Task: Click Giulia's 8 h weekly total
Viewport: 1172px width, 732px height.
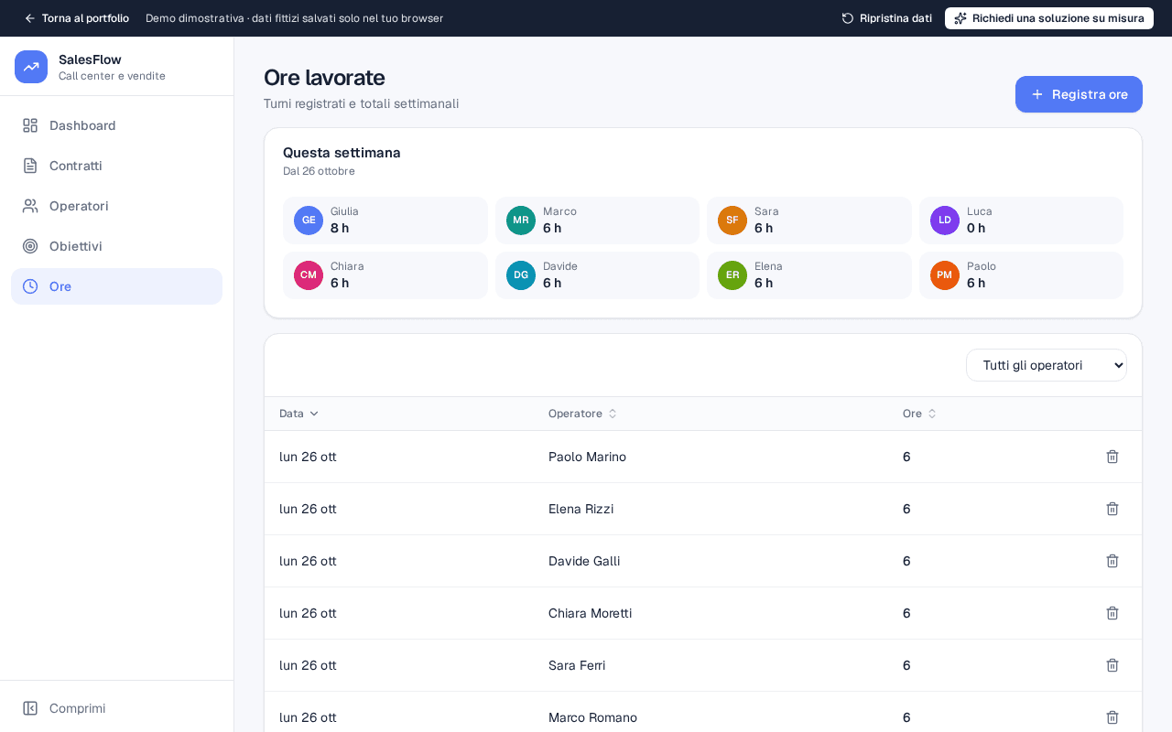Action: click(340, 228)
